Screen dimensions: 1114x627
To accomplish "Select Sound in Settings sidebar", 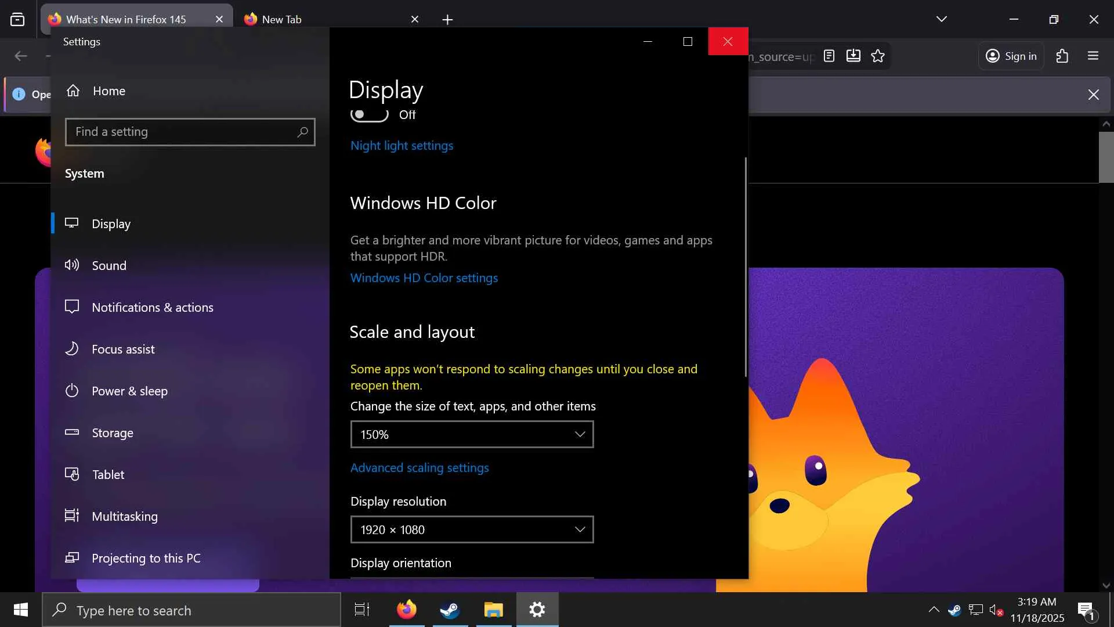I will coord(108,266).
